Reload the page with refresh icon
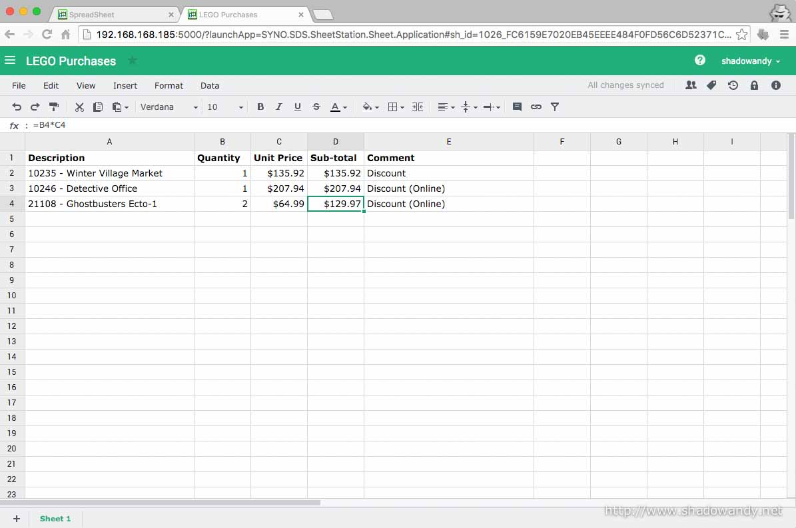The width and height of the screenshot is (796, 528). (x=47, y=35)
